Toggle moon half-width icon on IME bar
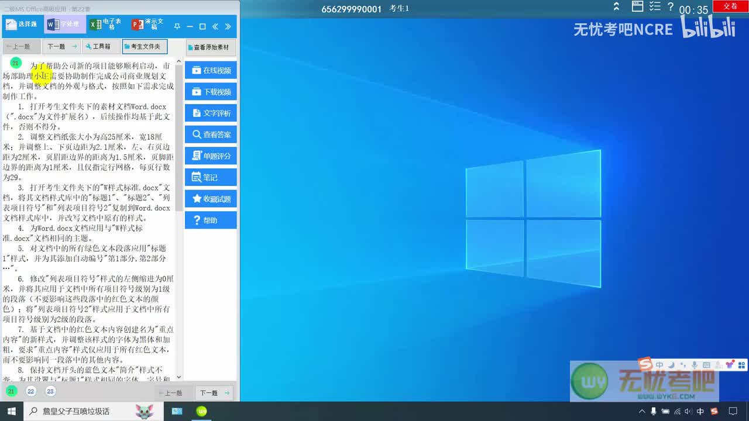 coord(671,365)
